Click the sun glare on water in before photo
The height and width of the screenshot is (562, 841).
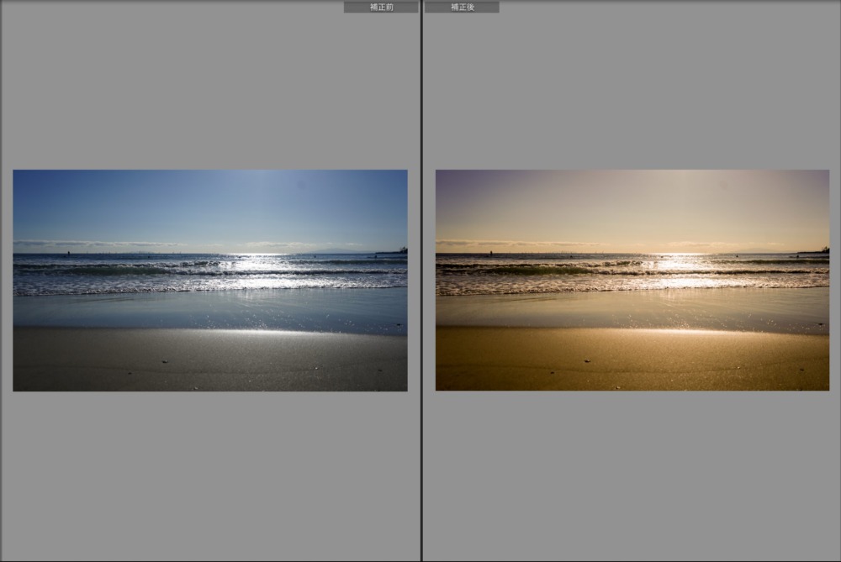(x=252, y=265)
